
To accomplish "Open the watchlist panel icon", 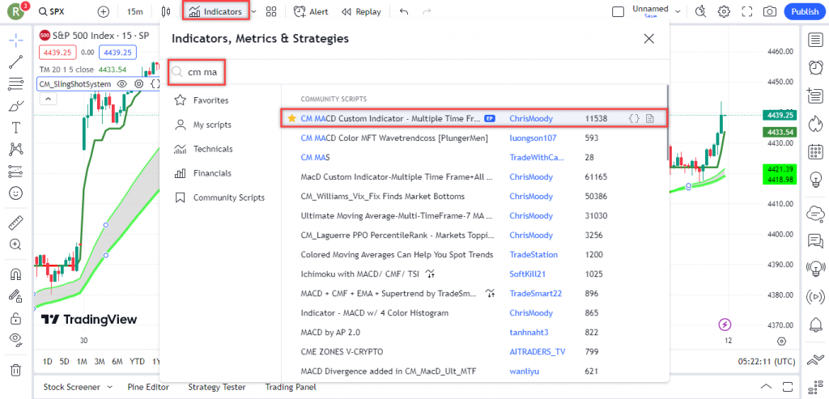I will pos(816,40).
